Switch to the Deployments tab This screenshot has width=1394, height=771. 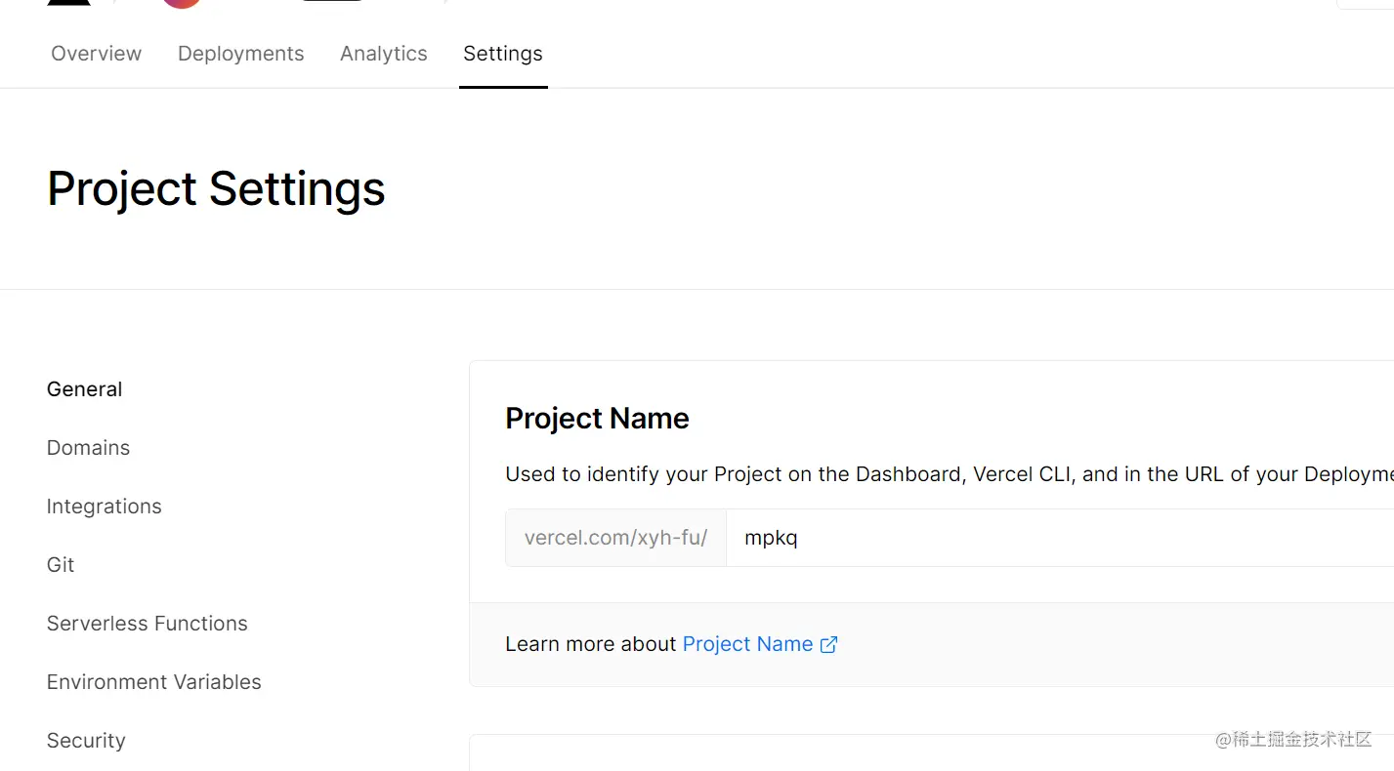(x=240, y=54)
